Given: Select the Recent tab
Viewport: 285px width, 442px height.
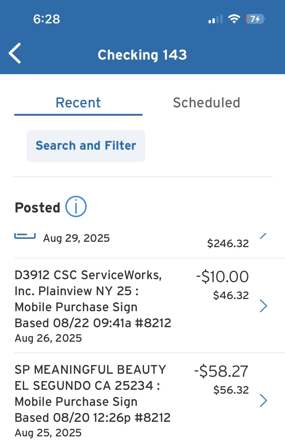Looking at the screenshot, I should [x=78, y=103].
